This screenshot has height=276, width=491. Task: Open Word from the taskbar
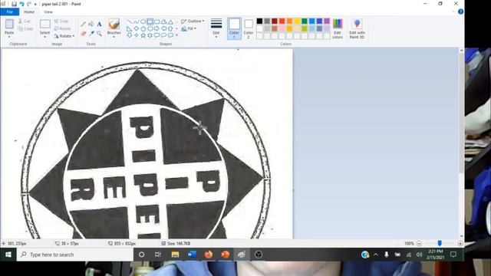[x=192, y=255]
